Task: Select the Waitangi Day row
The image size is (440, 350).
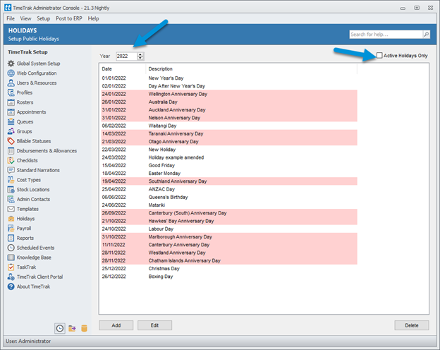Action: (x=228, y=126)
